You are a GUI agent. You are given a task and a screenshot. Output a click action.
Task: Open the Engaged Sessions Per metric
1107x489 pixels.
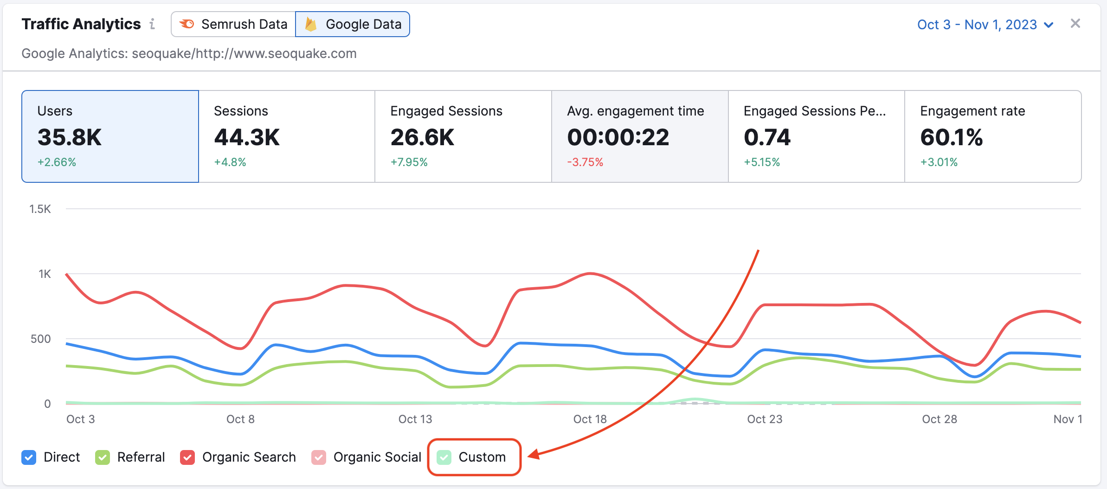[x=816, y=136]
